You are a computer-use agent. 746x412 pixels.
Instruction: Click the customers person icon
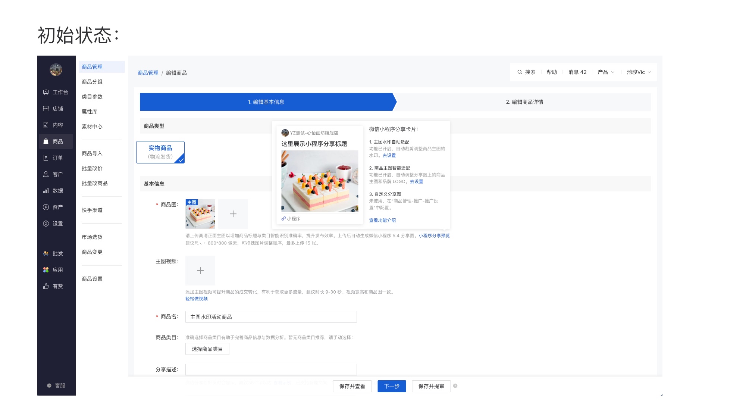46,174
